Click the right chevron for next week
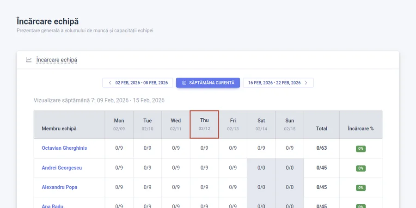This screenshot has width=416, height=208. tap(306, 83)
